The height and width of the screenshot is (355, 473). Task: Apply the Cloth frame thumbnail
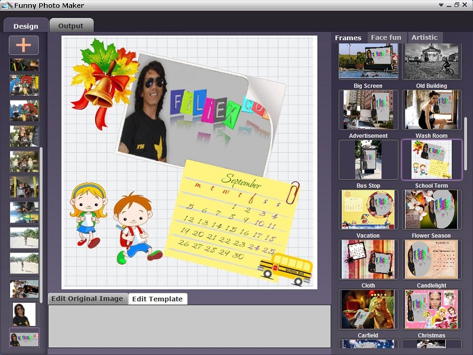coord(368,259)
